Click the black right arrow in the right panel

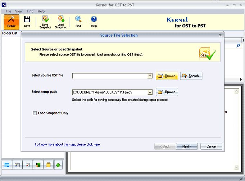point(241,80)
